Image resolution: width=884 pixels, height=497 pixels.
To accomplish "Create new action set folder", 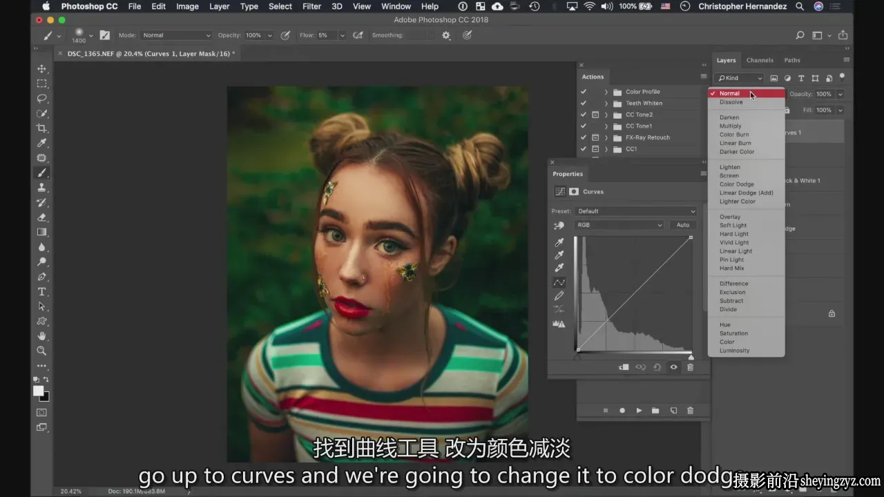I will tap(655, 411).
